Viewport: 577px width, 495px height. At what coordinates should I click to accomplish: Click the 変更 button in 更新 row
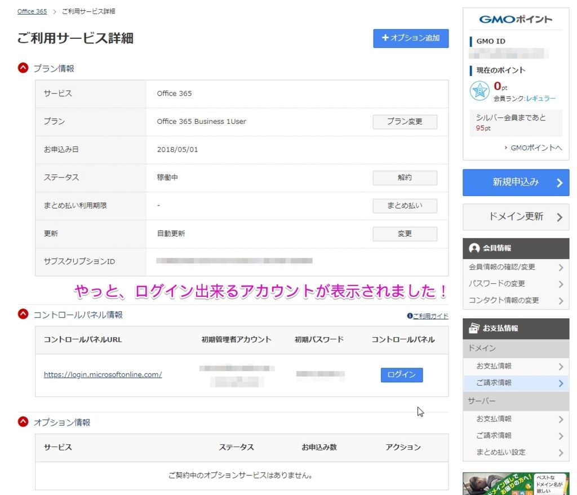pos(405,234)
